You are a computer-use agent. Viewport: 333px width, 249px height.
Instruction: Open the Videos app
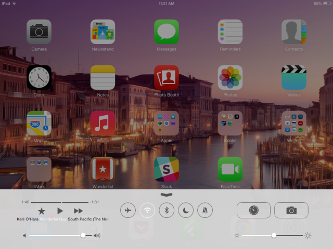point(294,77)
